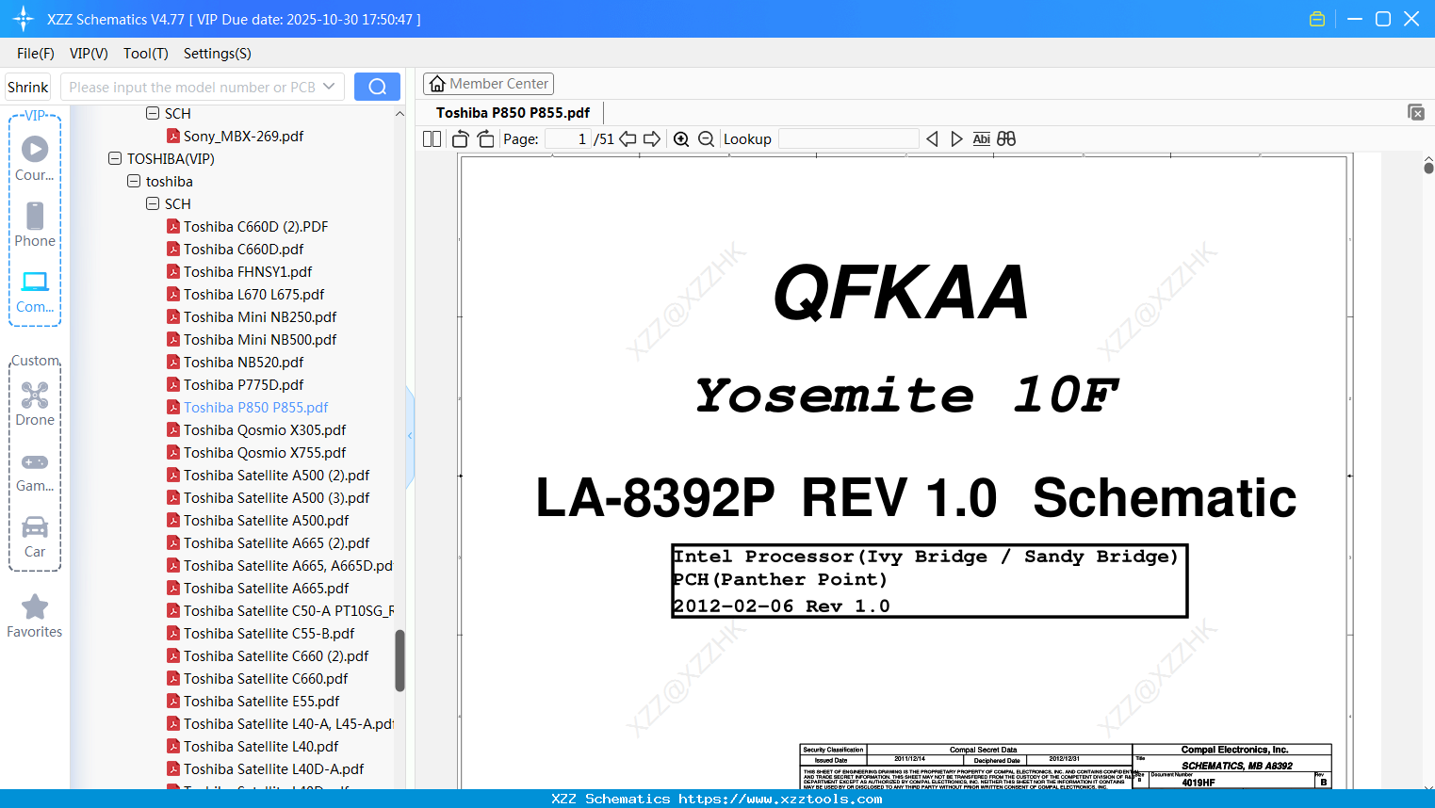This screenshot has height=808, width=1435.
Task: Click the blue search button
Action: click(377, 87)
